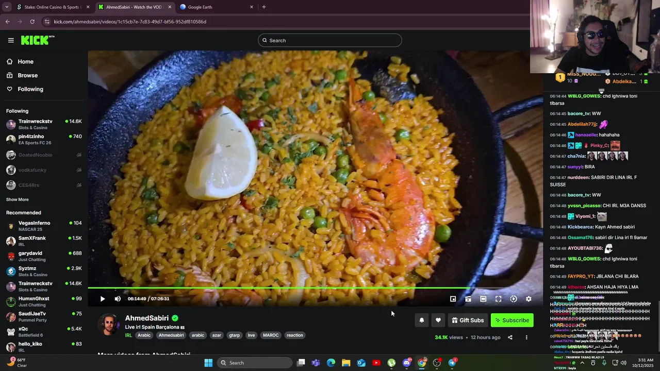Switch to Stake Online Casino tab
Screen dimensions: 660x371
coord(53,7)
